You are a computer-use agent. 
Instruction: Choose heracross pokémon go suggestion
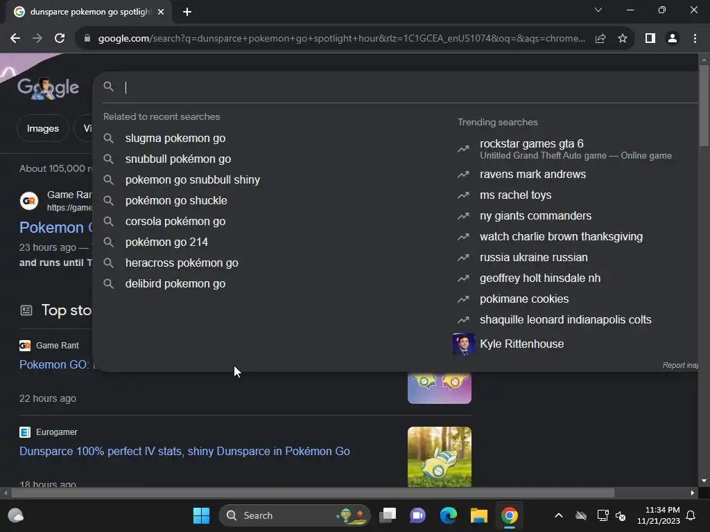click(182, 263)
